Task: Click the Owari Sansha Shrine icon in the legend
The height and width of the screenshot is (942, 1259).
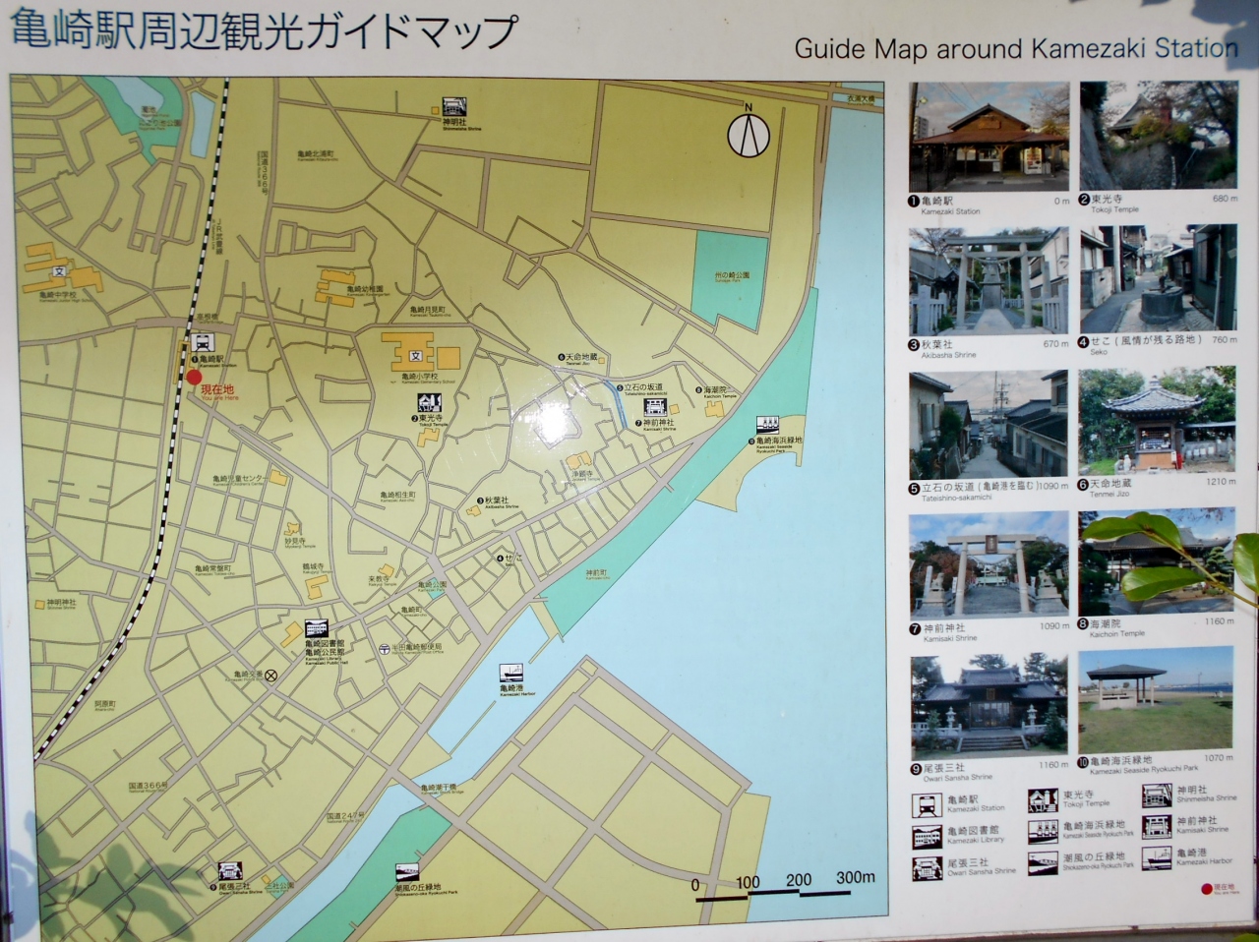Action: click(928, 868)
